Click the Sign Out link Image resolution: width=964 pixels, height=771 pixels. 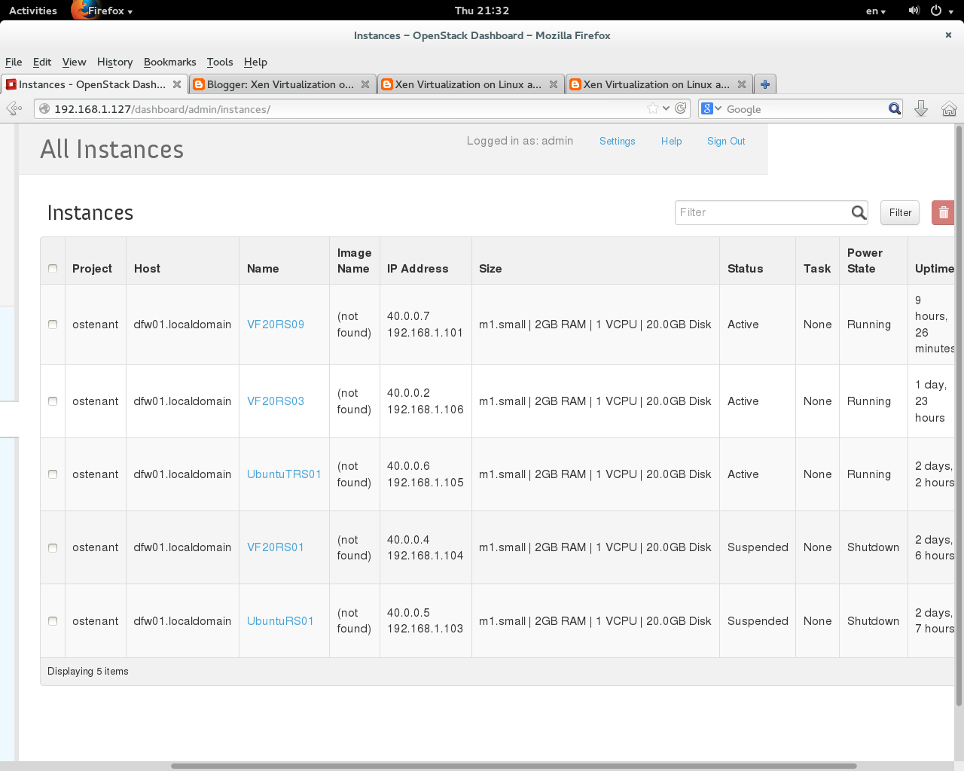click(x=726, y=141)
